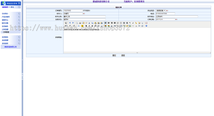Click the blue help icon in editor
Screen dimensions: 214x116
click(146, 26)
